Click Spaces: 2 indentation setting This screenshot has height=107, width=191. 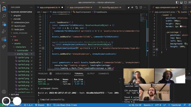pos(148,105)
